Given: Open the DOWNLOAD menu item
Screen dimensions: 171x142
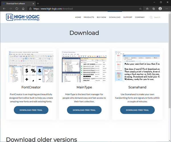Looking at the screenshot, I should pos(115,17).
